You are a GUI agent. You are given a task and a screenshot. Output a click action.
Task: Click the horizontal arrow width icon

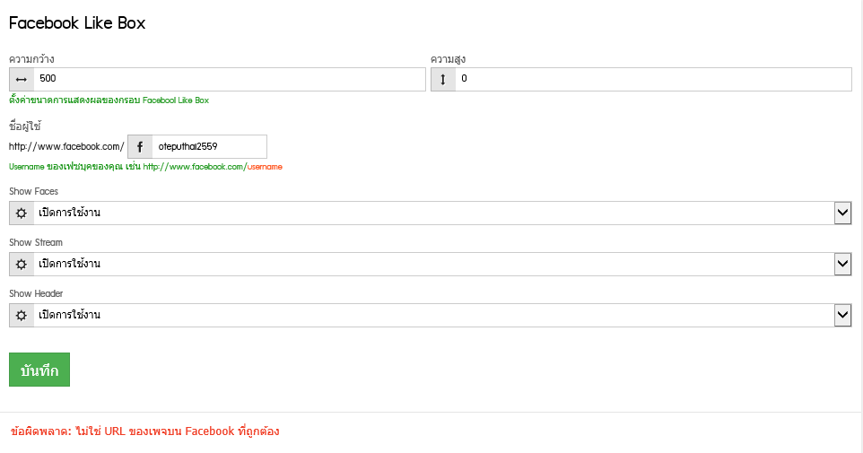[x=22, y=79]
